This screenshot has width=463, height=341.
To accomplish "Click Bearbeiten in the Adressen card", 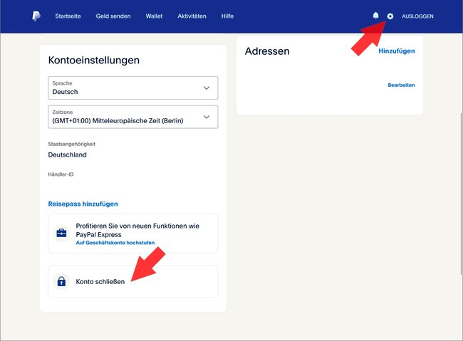I will pyautogui.click(x=401, y=85).
